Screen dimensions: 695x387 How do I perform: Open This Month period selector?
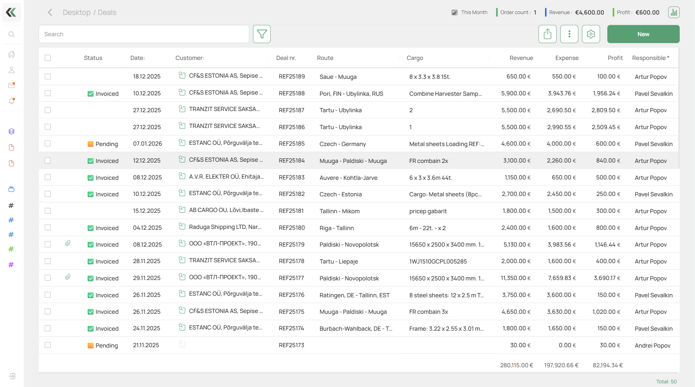469,12
